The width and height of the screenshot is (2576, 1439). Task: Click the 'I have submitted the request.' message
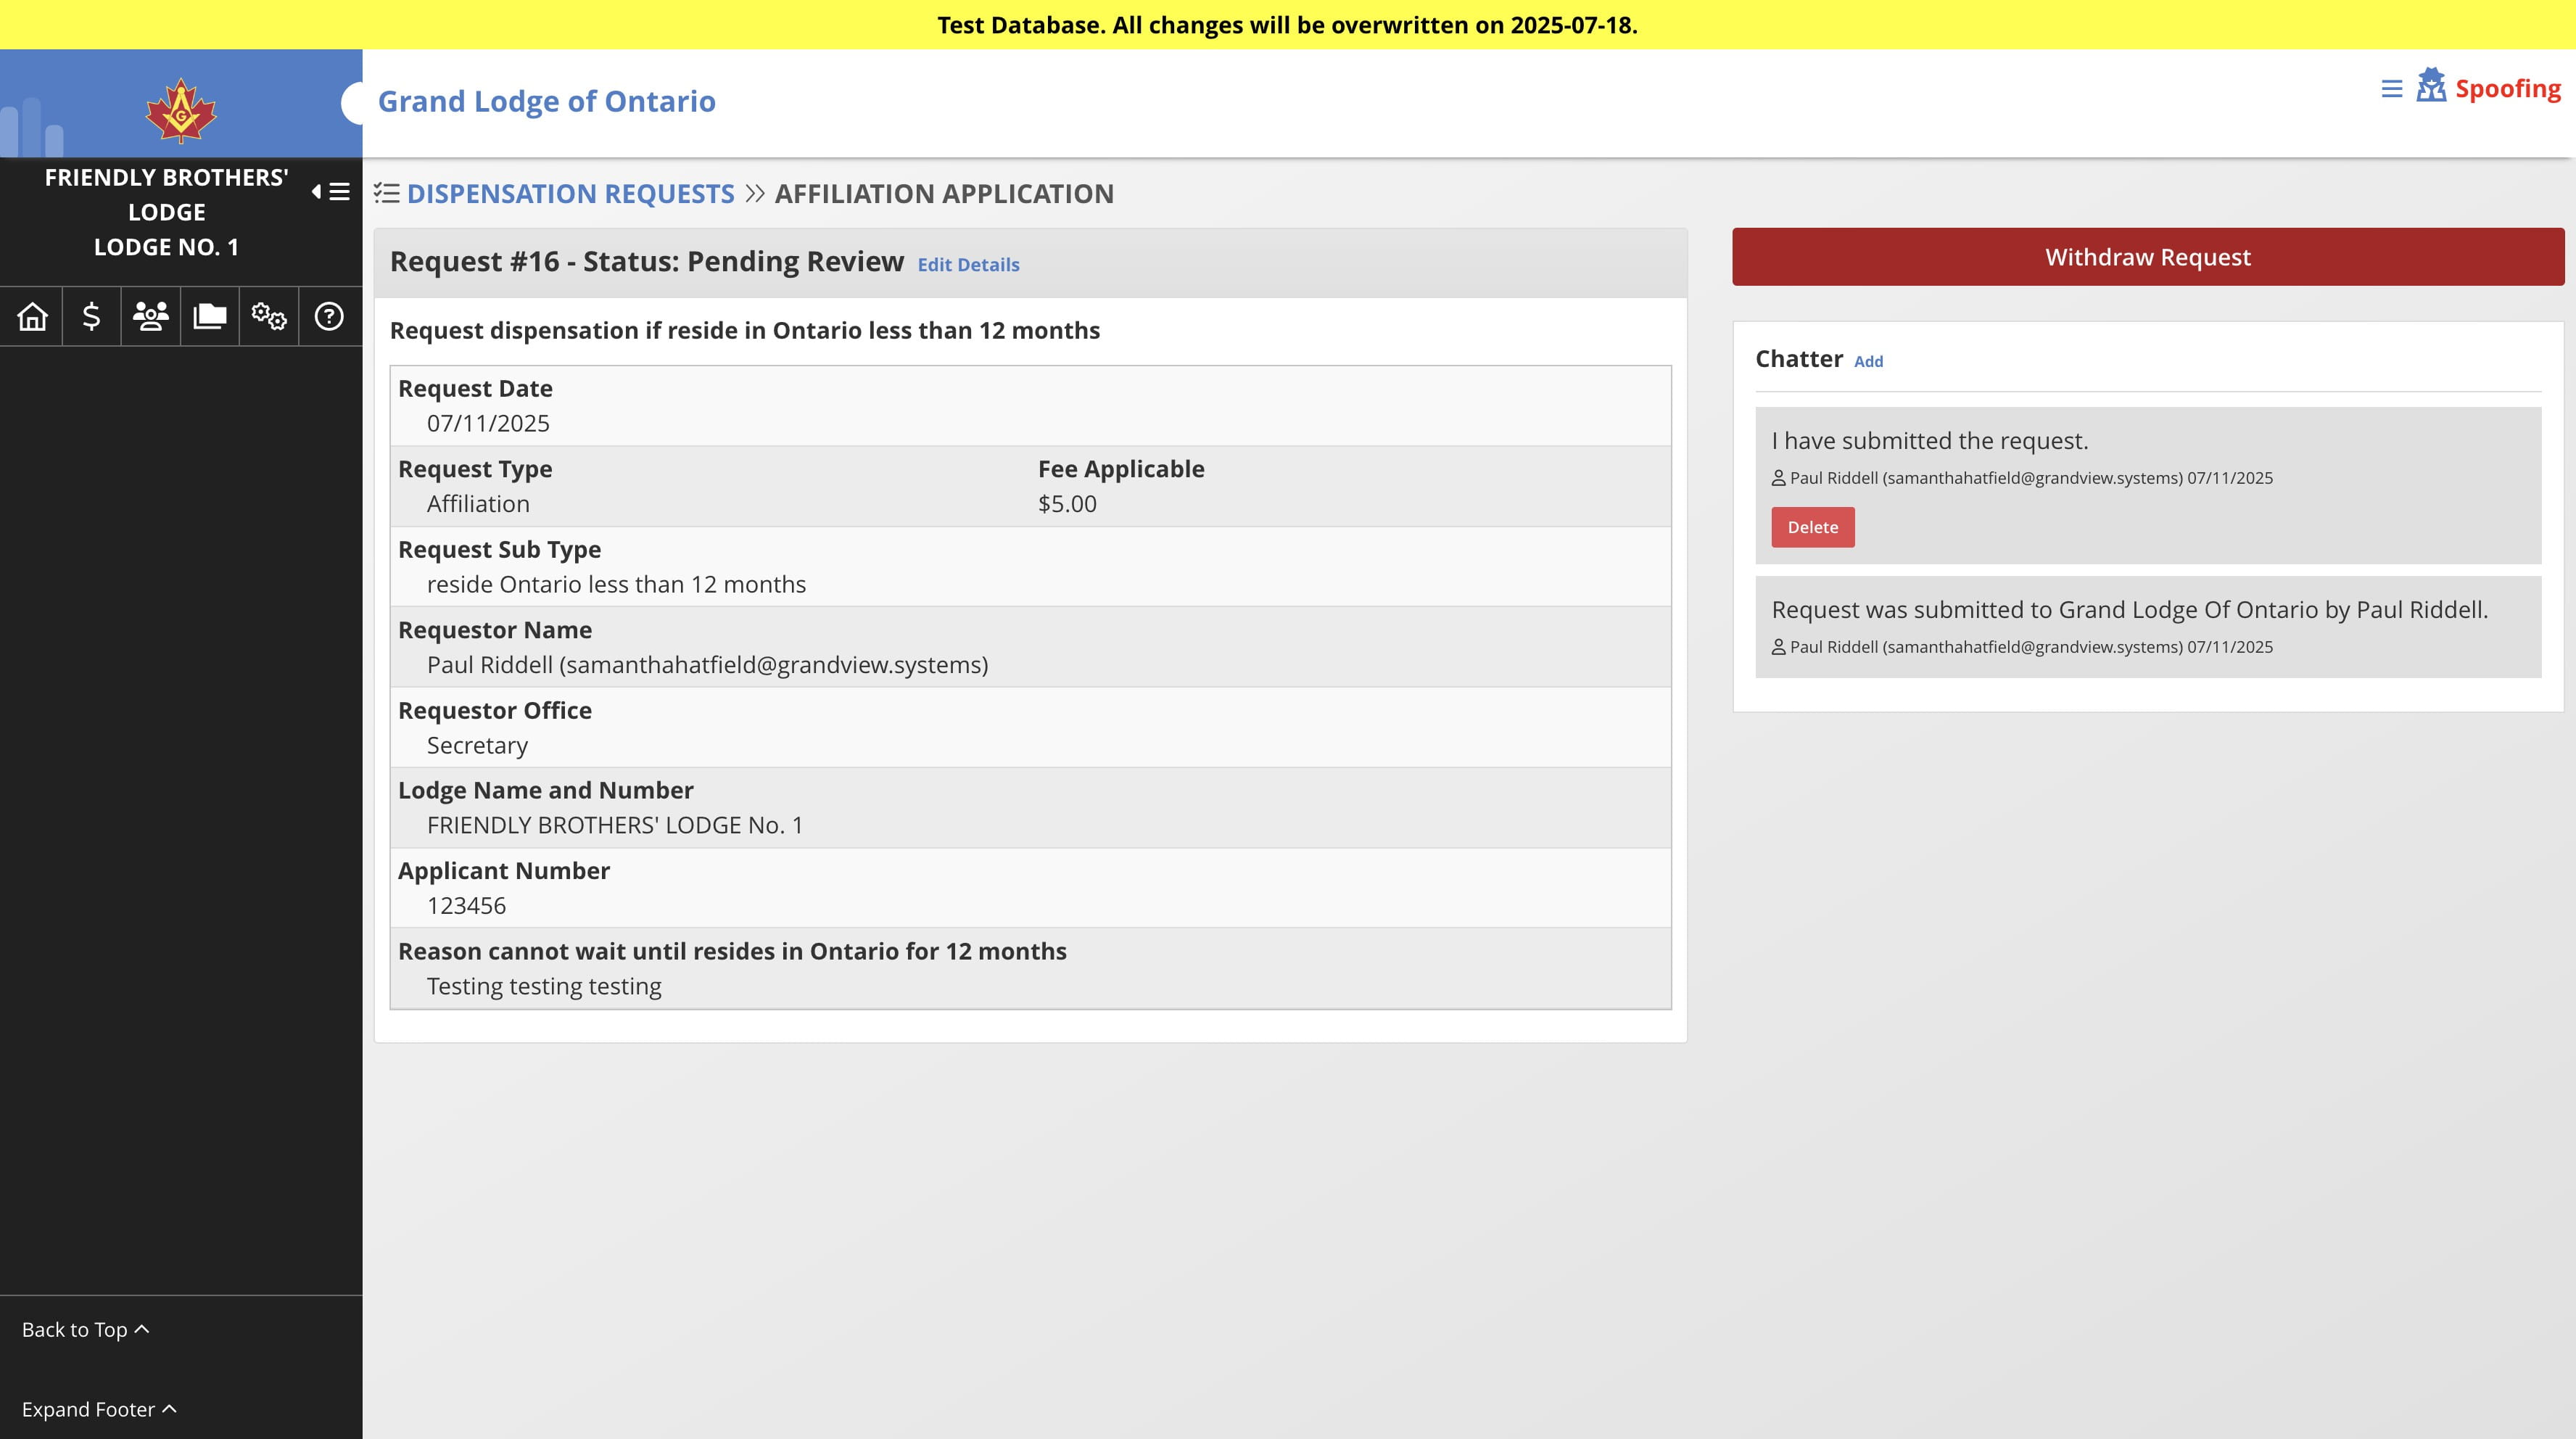1930,441
